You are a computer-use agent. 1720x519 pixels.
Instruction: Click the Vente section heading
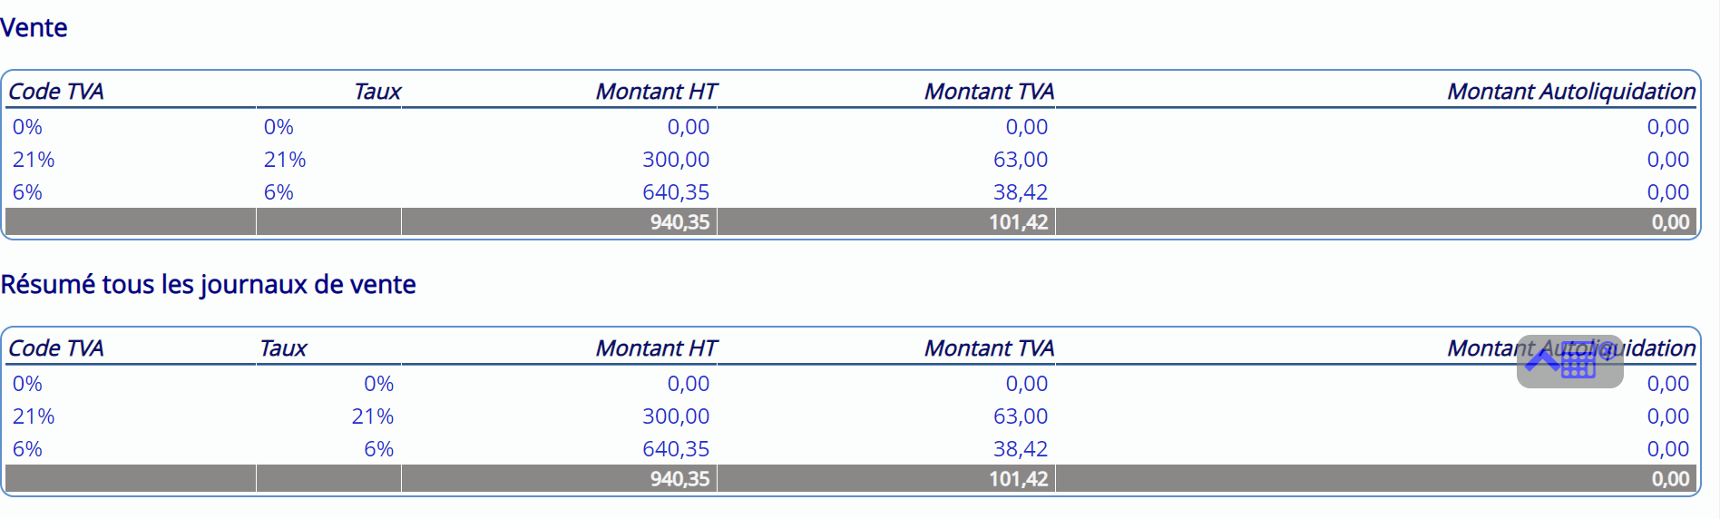coord(34,28)
